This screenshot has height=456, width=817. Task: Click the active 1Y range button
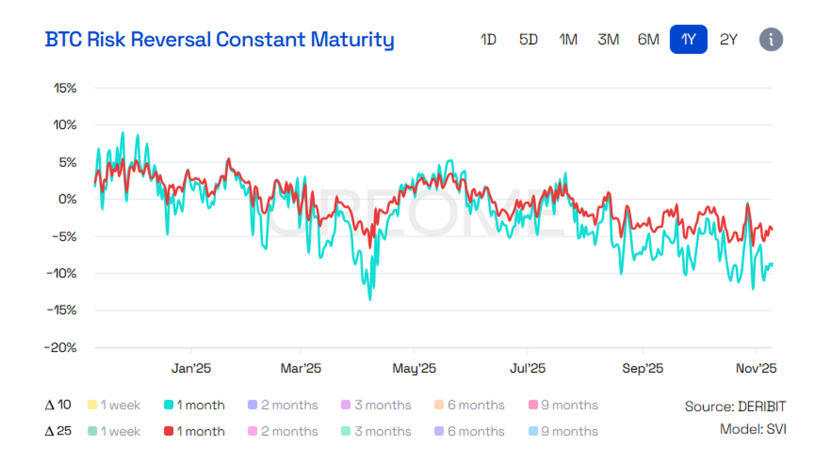(689, 40)
